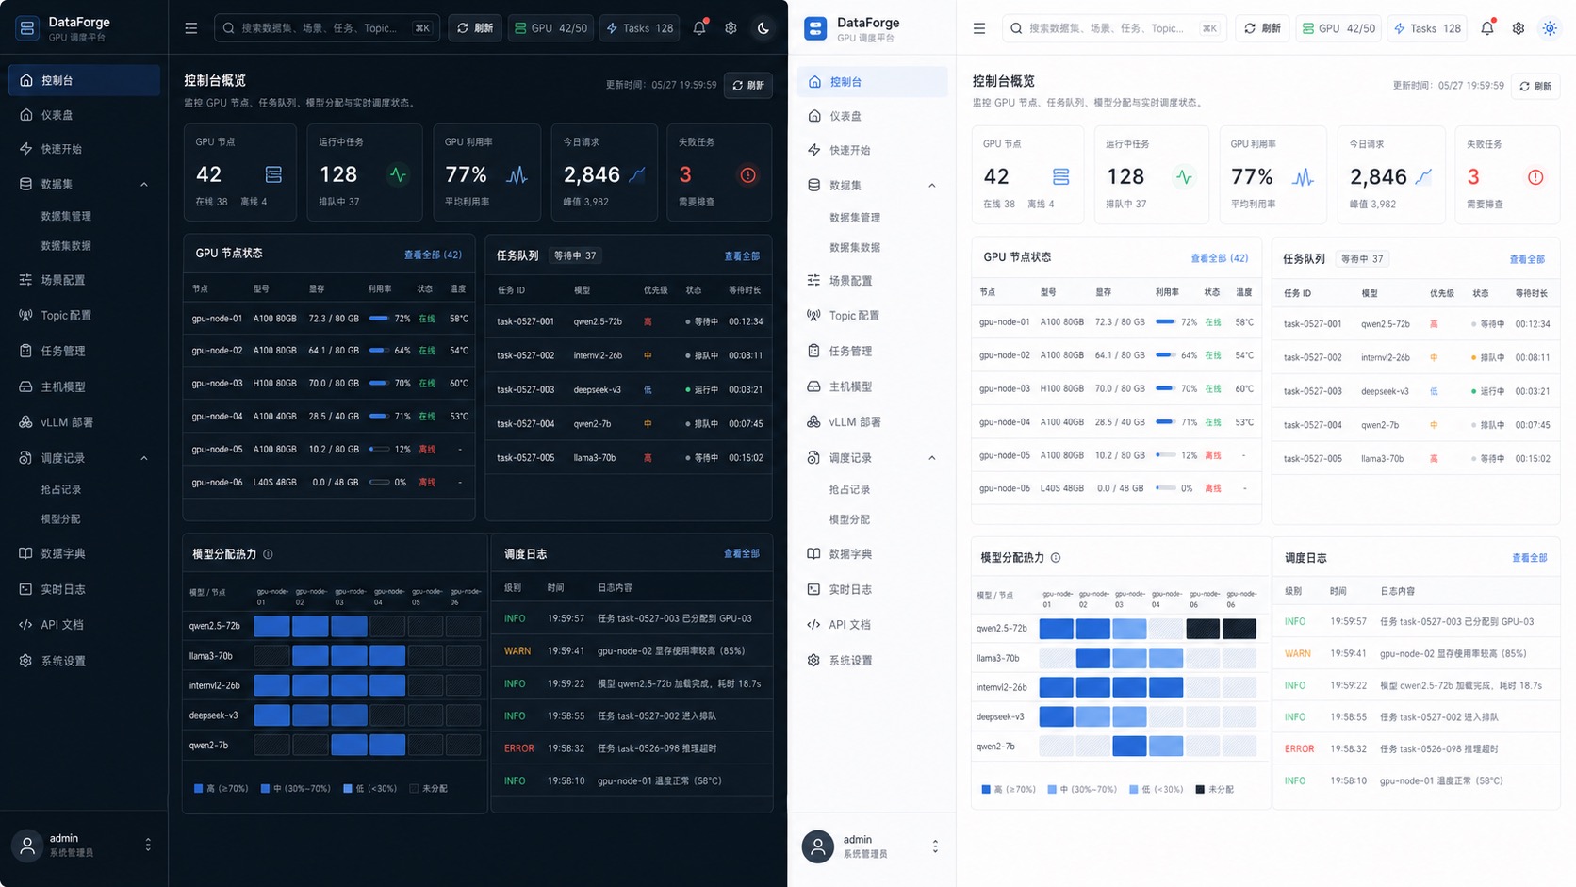
Task: Collapse the 数据集 chevron in light-theme sidebar
Action: (932, 186)
